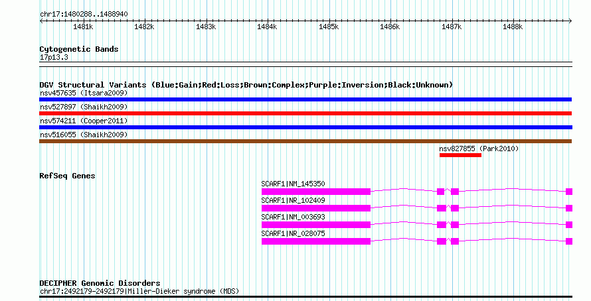The height and width of the screenshot is (301, 591).
Task: Click the red nsv527897 loss bar
Action: pyautogui.click(x=305, y=113)
